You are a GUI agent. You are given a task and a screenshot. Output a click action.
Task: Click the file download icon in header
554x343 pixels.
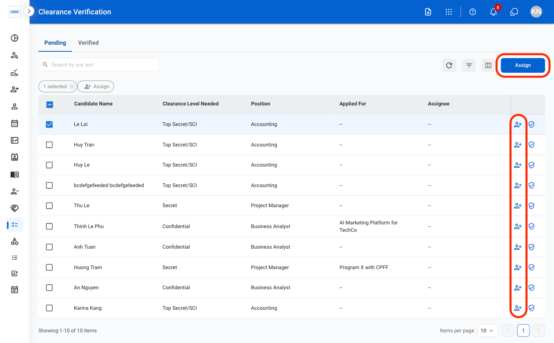point(428,12)
